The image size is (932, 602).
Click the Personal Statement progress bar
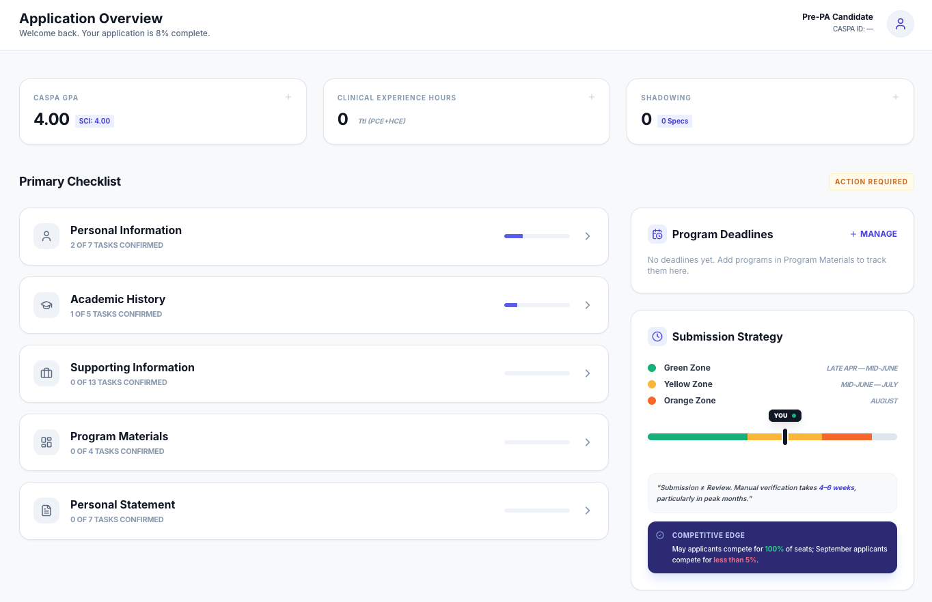click(537, 511)
